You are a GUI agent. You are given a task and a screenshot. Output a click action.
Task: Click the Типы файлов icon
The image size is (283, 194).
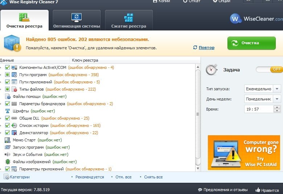pos(14,89)
